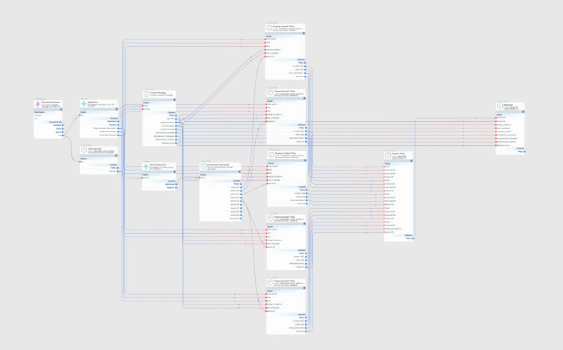The width and height of the screenshot is (563, 350).
Task: Select the feedback_loop input port of Response node
Action: coord(496,145)
